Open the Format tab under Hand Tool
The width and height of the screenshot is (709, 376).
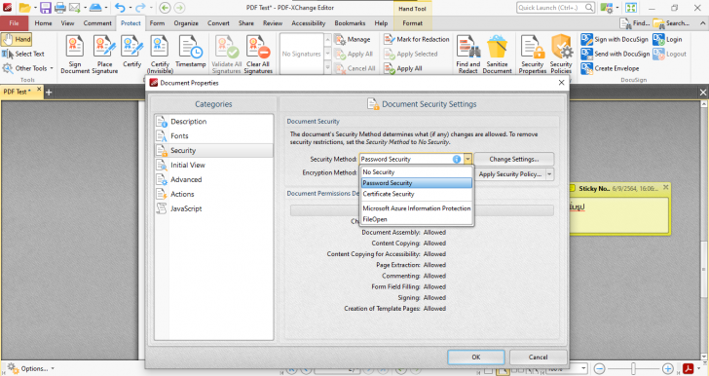pyautogui.click(x=412, y=23)
